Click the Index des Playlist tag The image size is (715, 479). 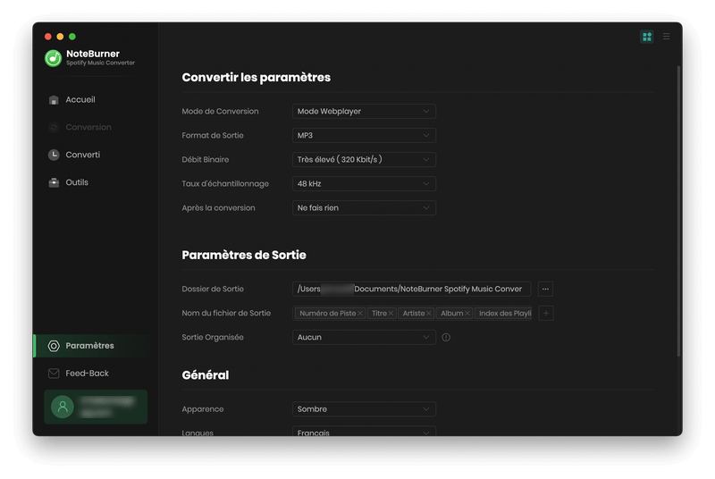(x=503, y=314)
